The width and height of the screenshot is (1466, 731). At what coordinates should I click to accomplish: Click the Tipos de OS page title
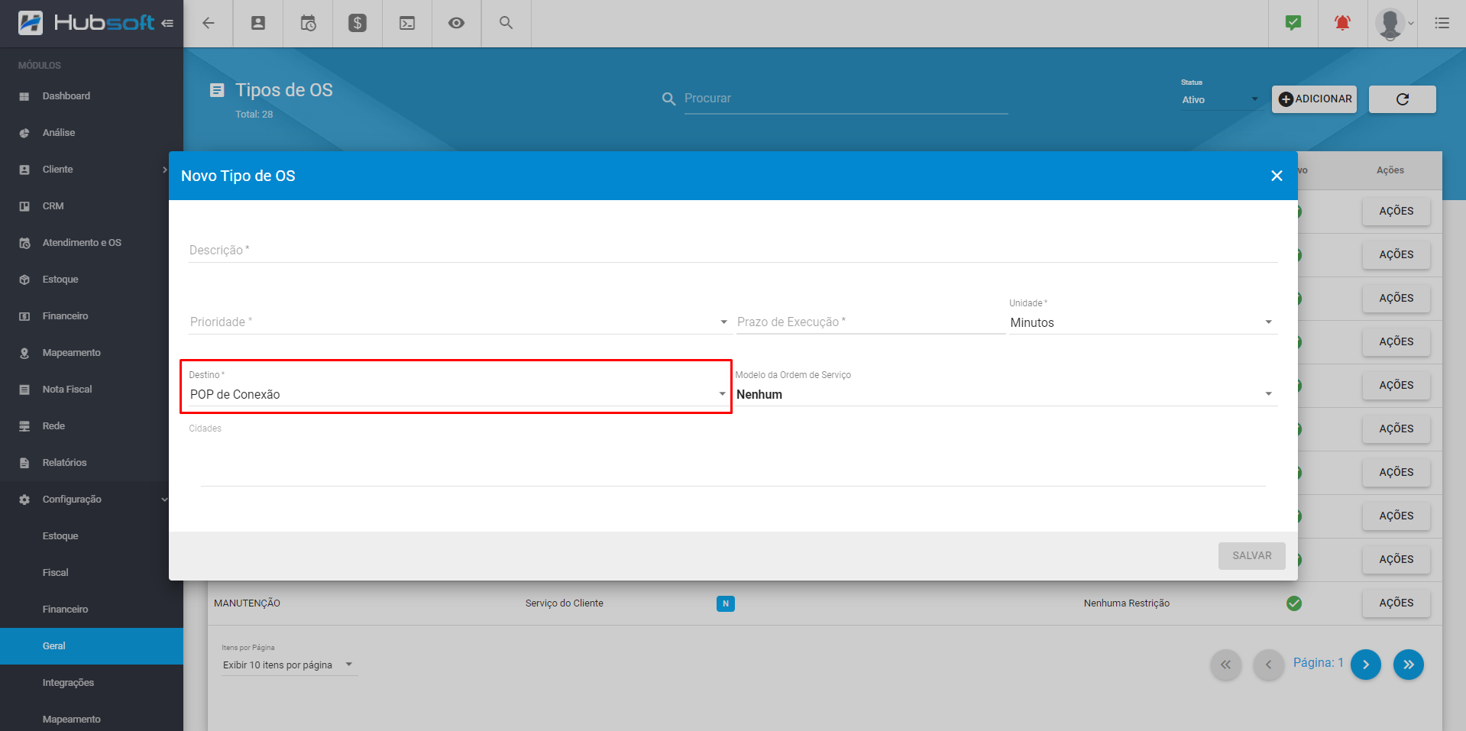pyautogui.click(x=284, y=90)
